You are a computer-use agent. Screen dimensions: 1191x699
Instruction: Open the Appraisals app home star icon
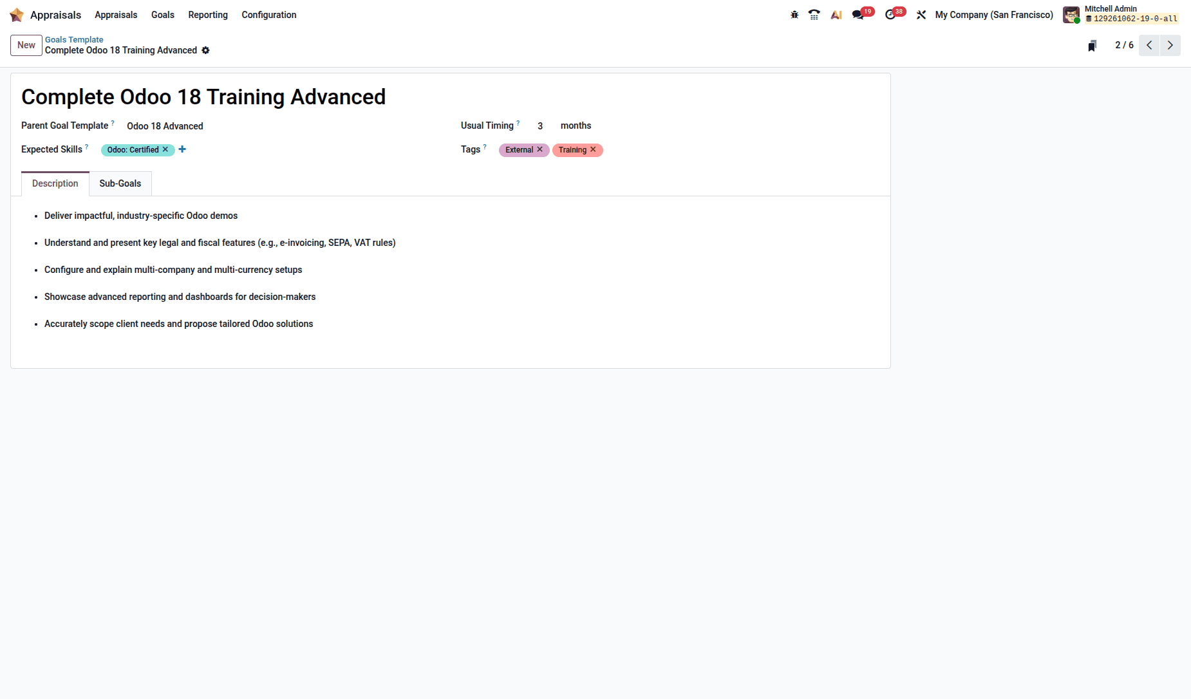[17, 15]
